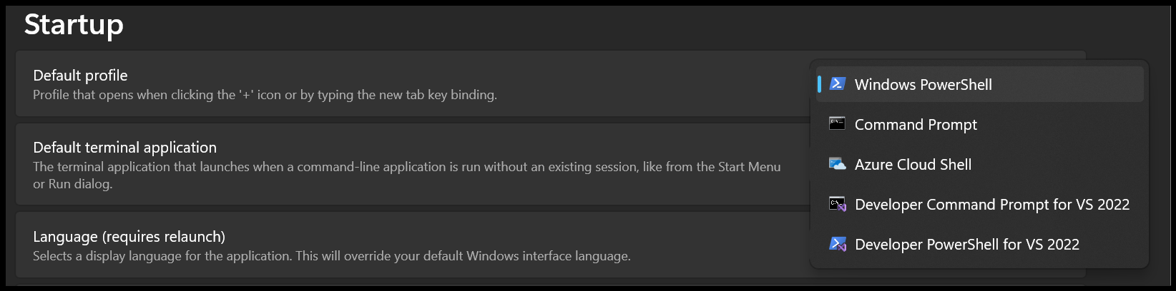Choose Developer PowerShell for VS 2022 label
The width and height of the screenshot is (1176, 291).
click(966, 245)
